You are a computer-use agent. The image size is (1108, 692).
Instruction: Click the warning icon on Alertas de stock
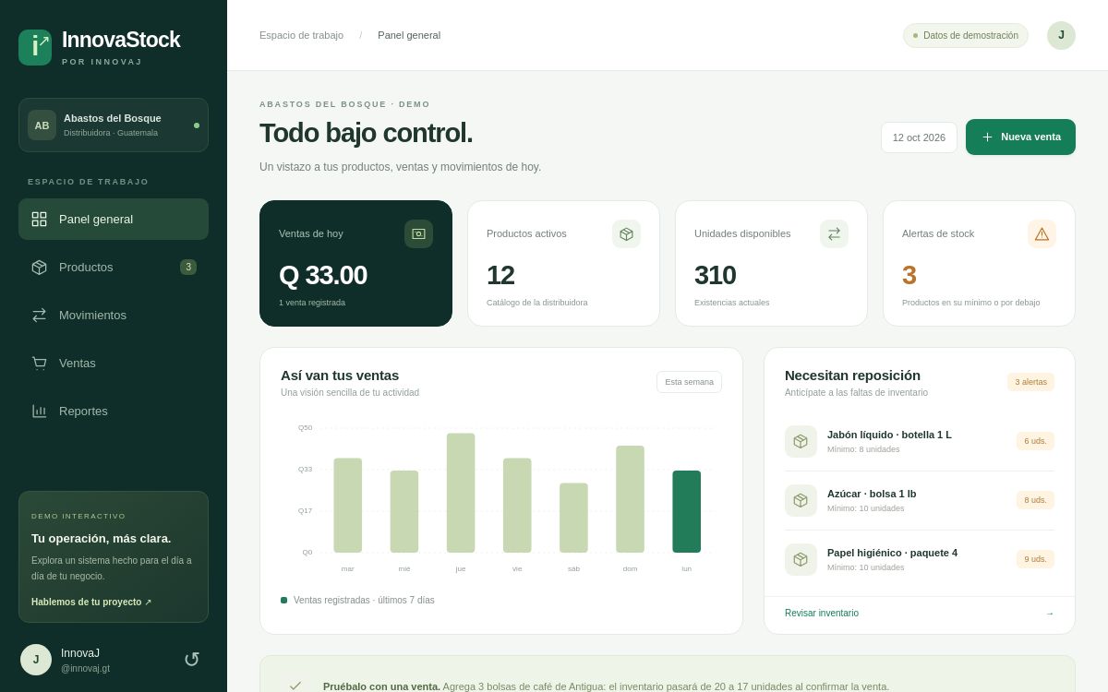[x=1042, y=233]
